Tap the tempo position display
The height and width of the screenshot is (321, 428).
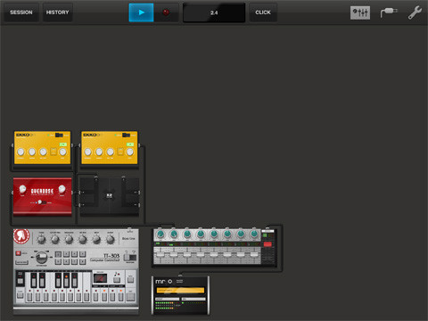click(214, 12)
